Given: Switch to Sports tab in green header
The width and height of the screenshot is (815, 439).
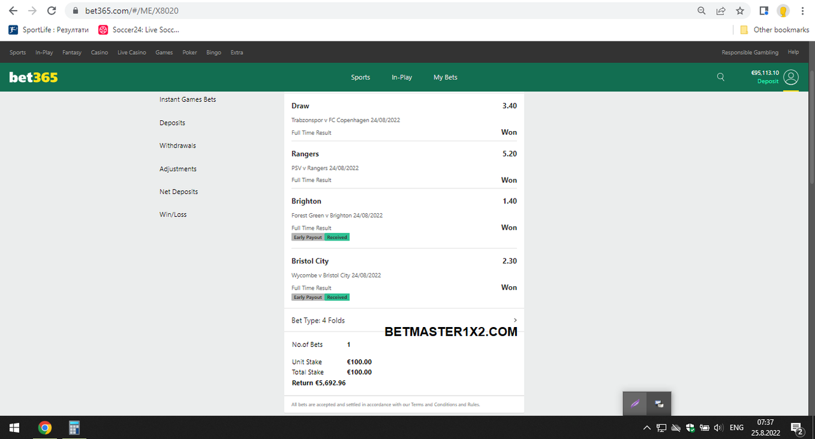Looking at the screenshot, I should coord(360,77).
